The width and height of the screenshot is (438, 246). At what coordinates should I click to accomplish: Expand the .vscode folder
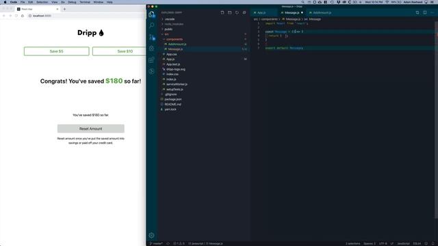point(170,19)
